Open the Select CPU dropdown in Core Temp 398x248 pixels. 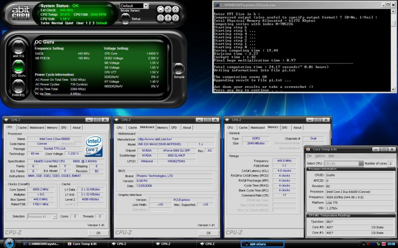pyautogui.click(x=344, y=164)
